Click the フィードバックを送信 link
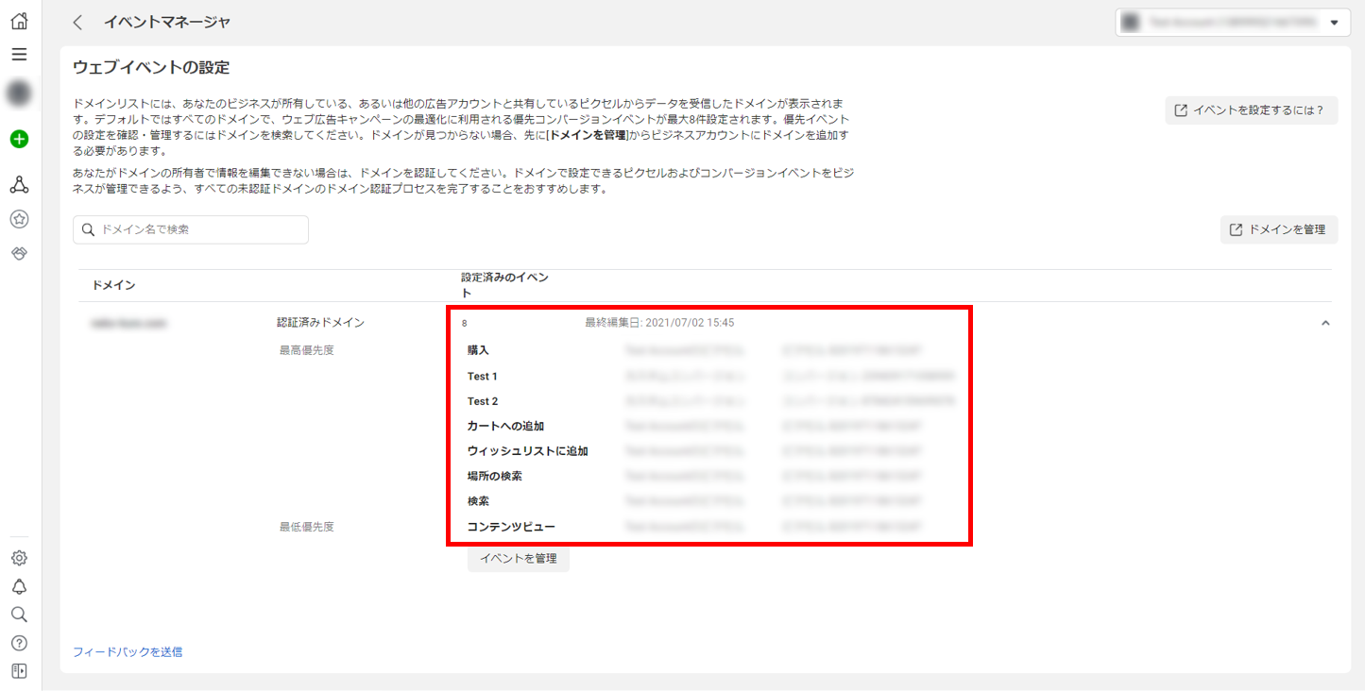This screenshot has height=691, width=1365. [128, 651]
